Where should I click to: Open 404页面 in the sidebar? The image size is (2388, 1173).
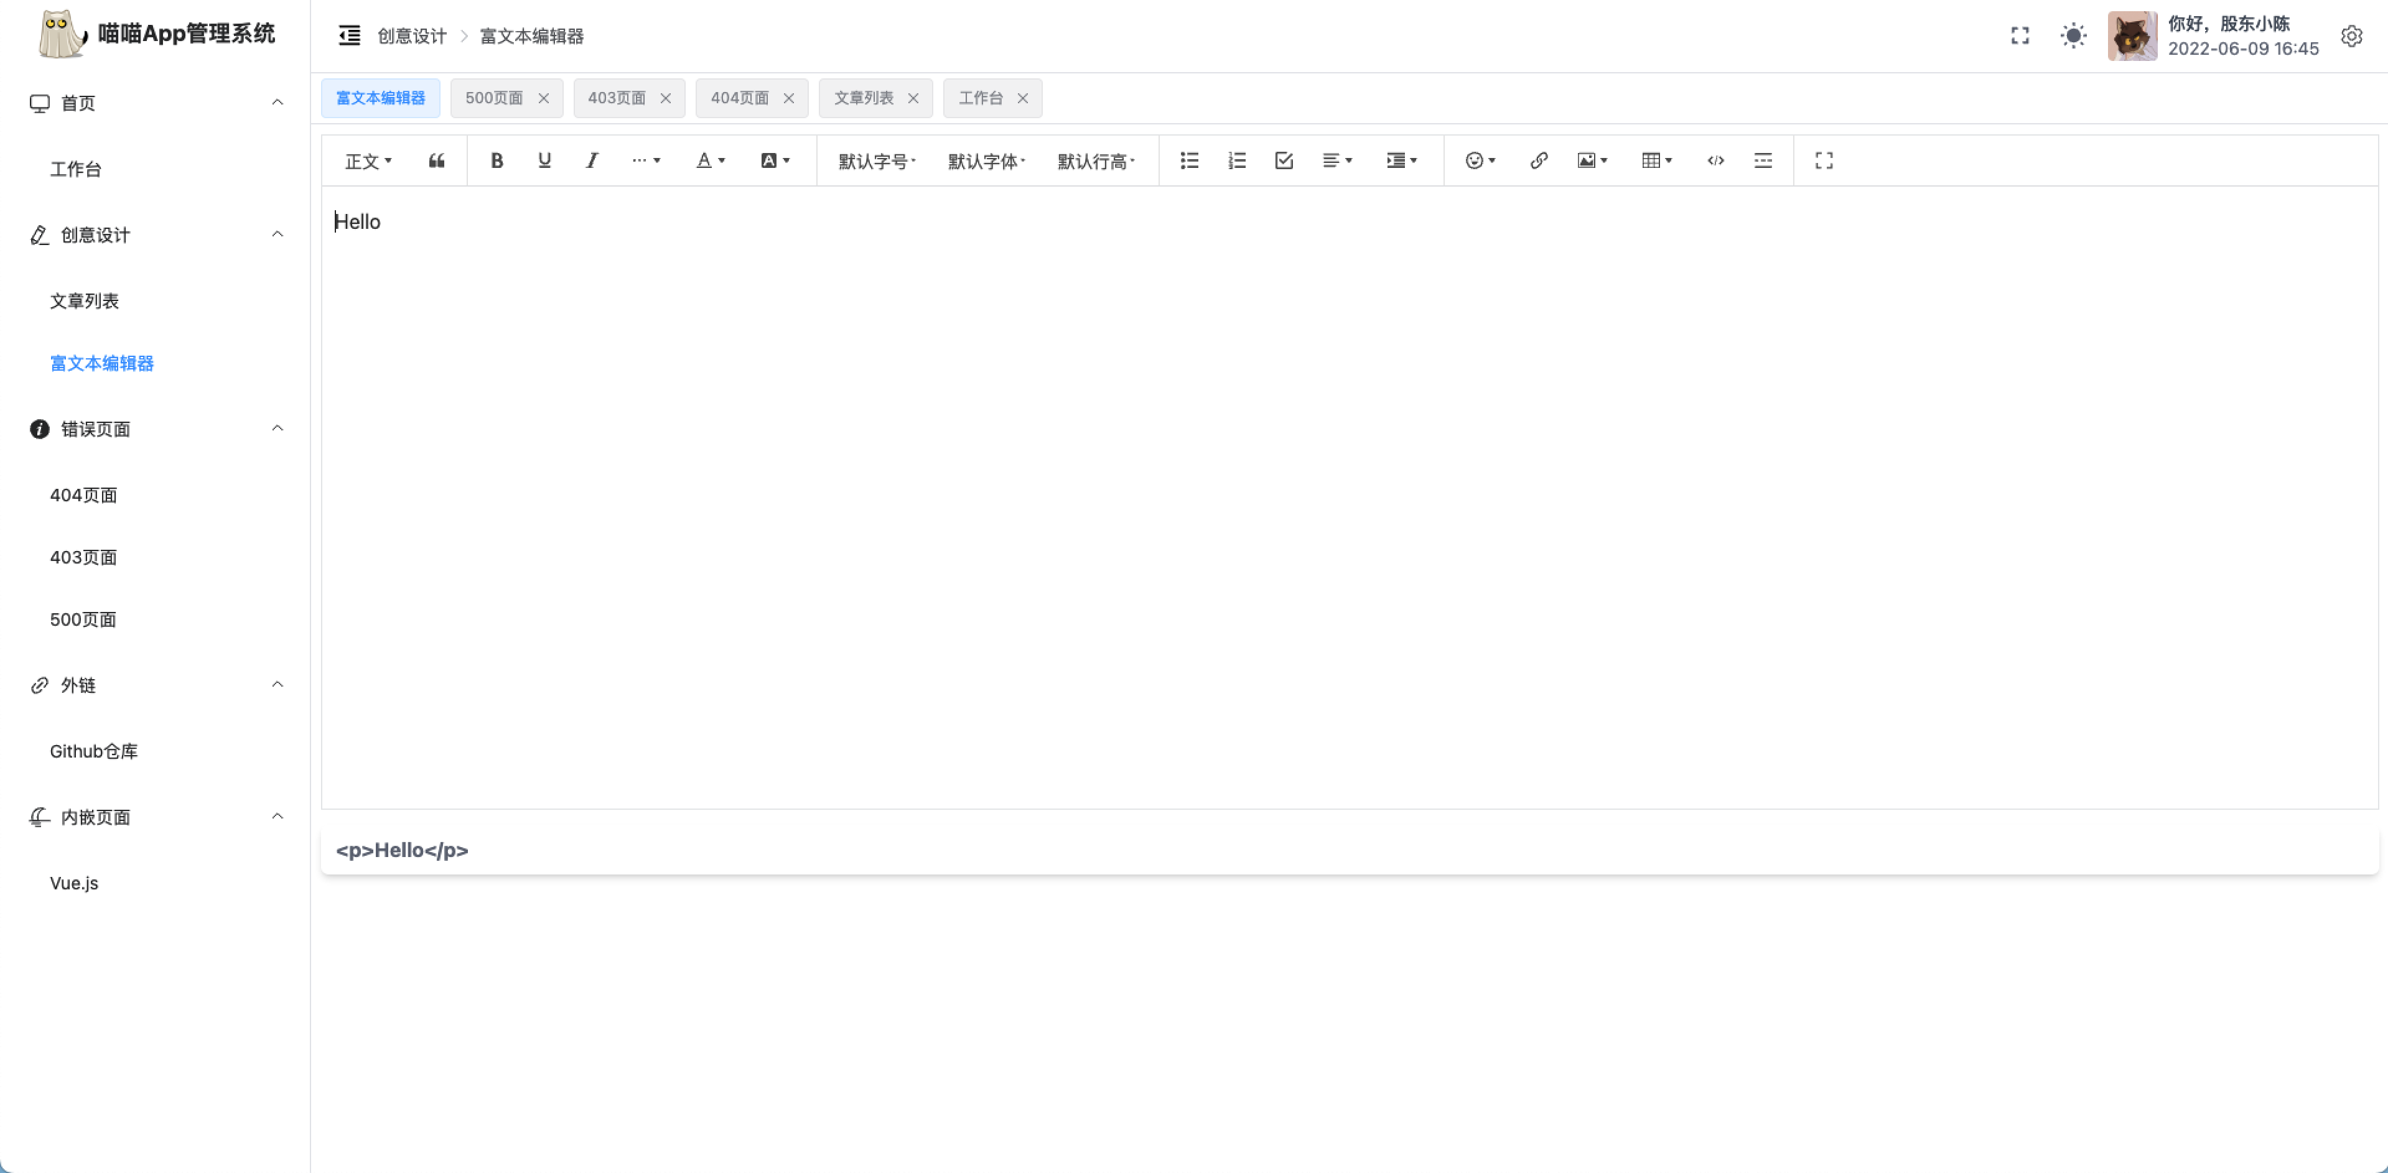click(83, 495)
